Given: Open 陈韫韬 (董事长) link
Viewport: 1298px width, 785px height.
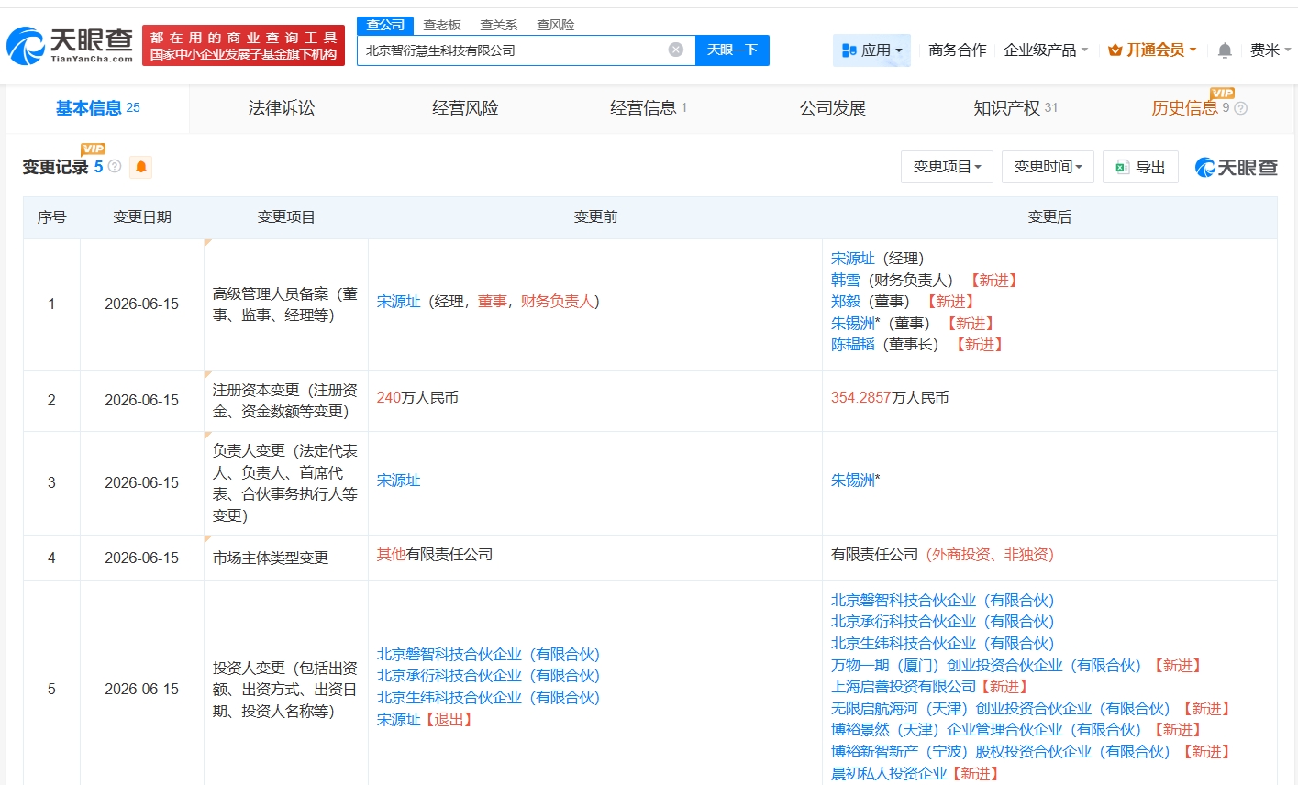Looking at the screenshot, I should (853, 345).
